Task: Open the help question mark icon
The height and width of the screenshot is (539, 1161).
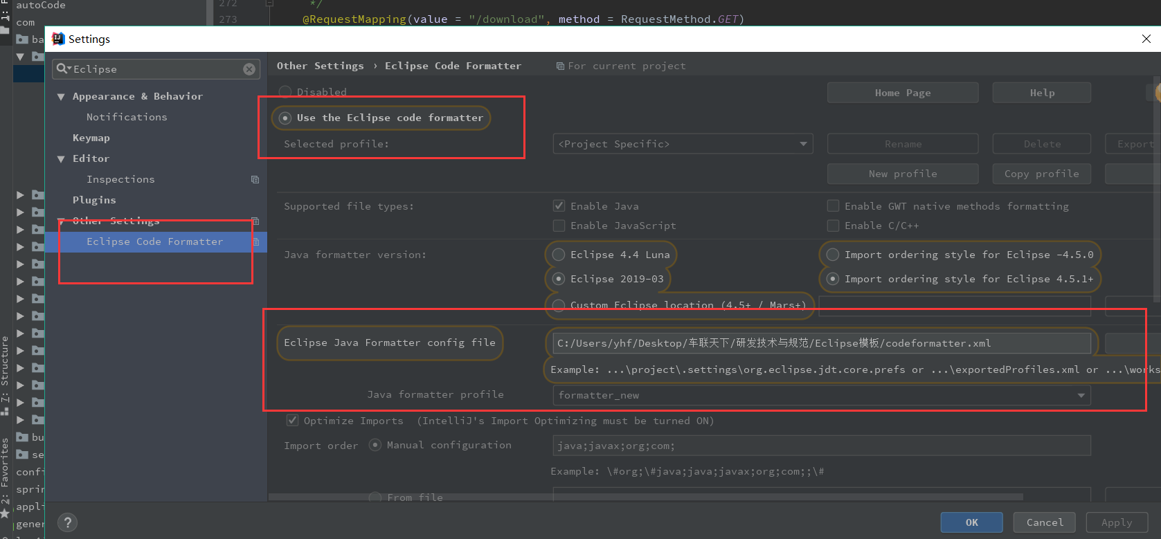Action: pos(67,522)
